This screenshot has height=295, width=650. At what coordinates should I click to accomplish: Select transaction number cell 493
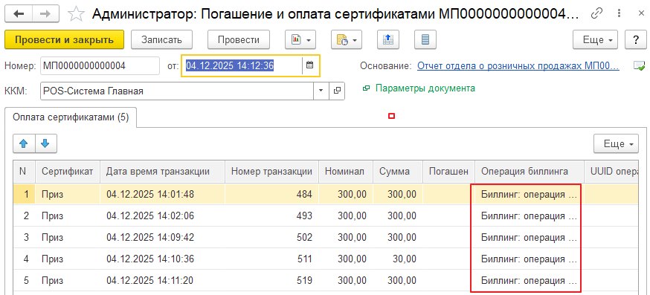pyautogui.click(x=271, y=216)
